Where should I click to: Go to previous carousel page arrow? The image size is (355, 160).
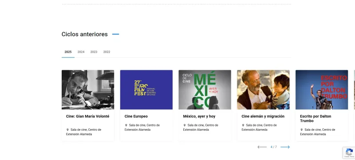click(262, 147)
